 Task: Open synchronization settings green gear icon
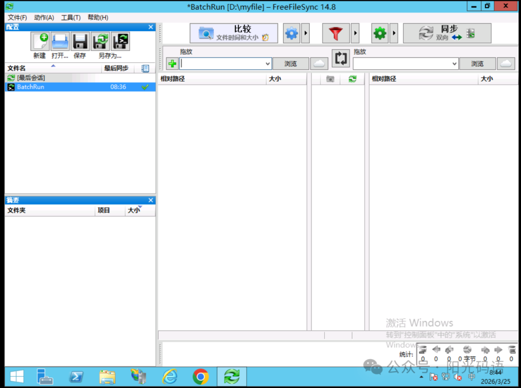pyautogui.click(x=380, y=33)
